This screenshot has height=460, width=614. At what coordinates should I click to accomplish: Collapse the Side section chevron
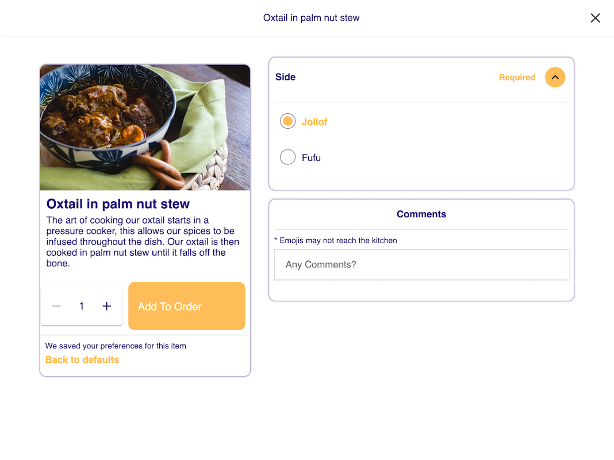coord(555,77)
